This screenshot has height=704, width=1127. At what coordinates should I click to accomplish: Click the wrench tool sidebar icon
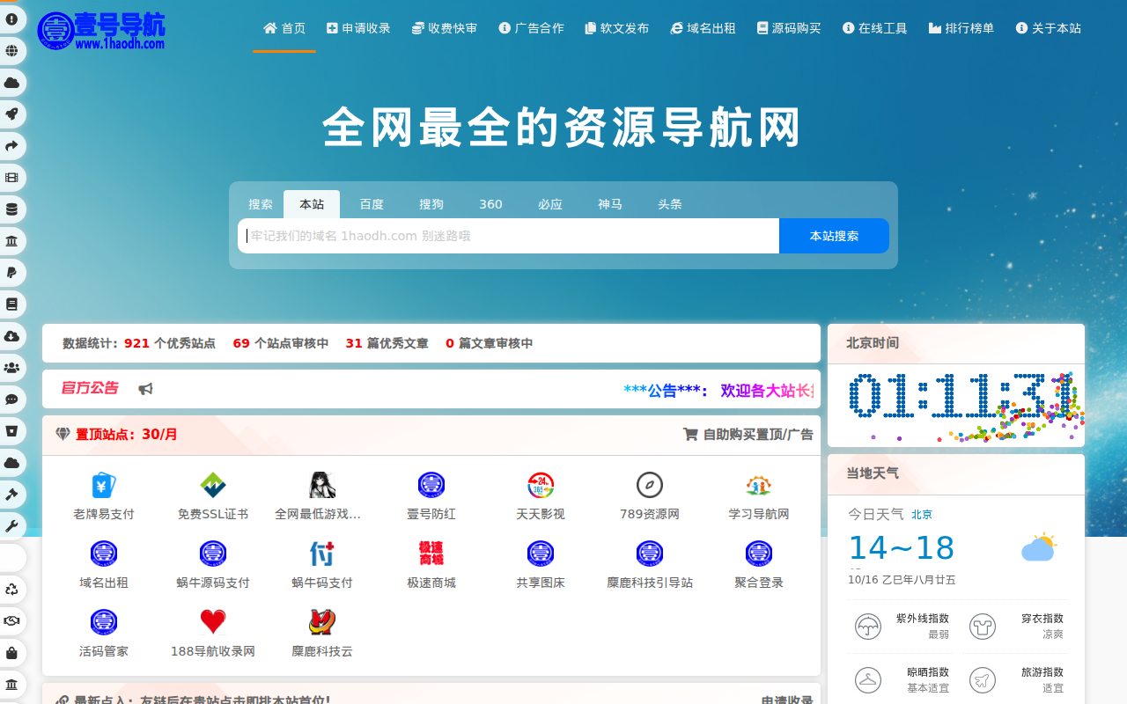tap(11, 526)
